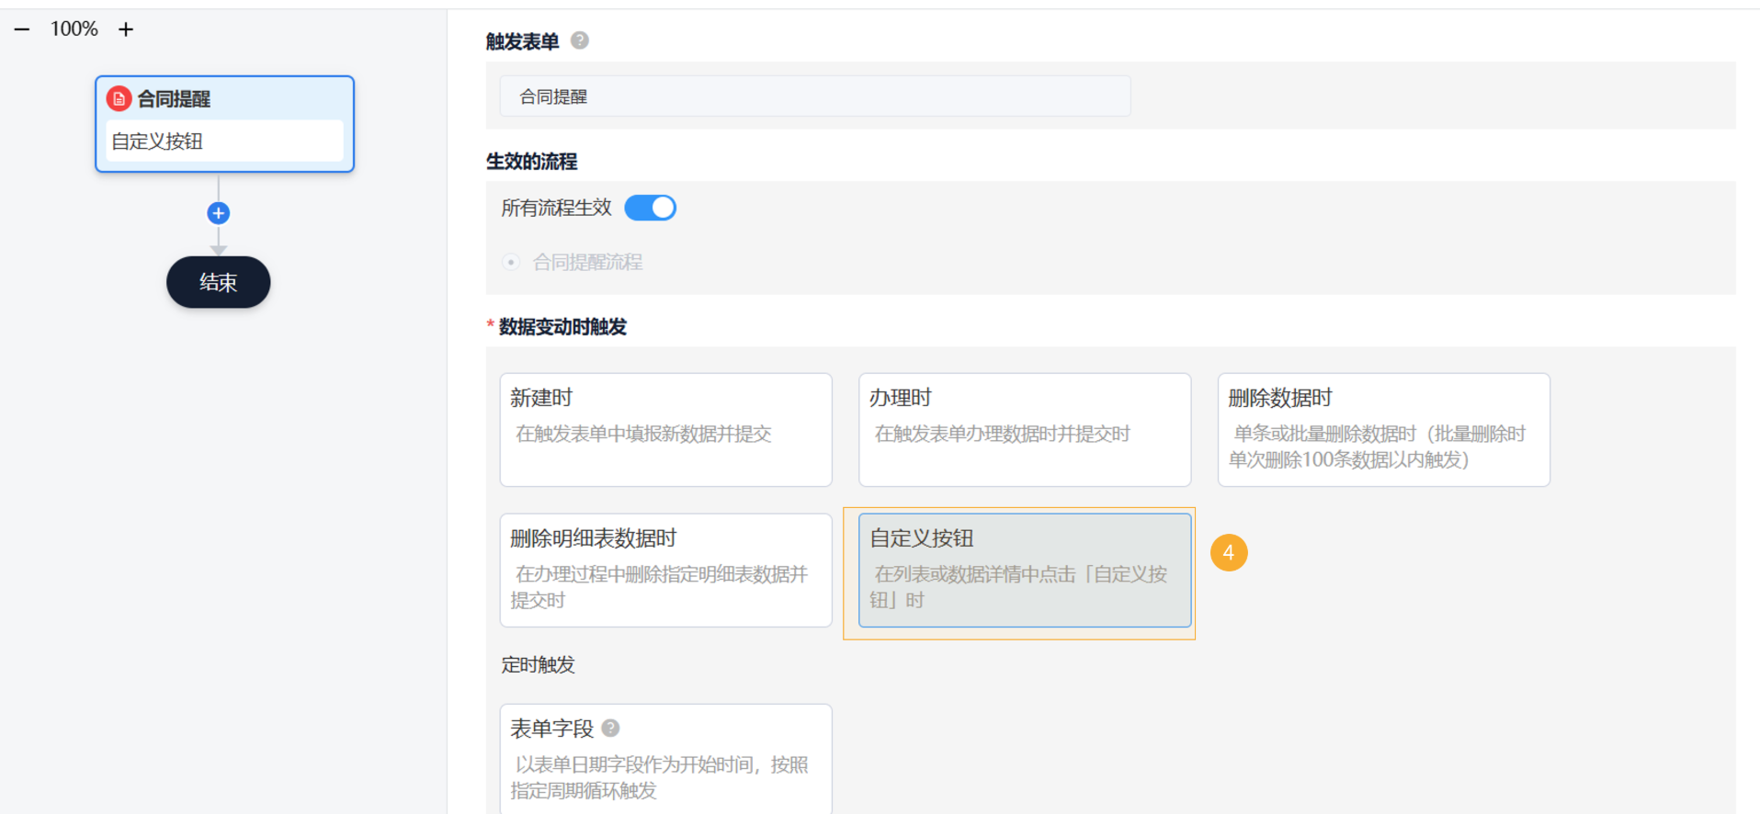
Task: Select the 结束 end node
Action: 218,282
